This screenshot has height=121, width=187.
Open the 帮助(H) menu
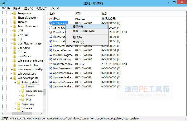pos(55,9)
